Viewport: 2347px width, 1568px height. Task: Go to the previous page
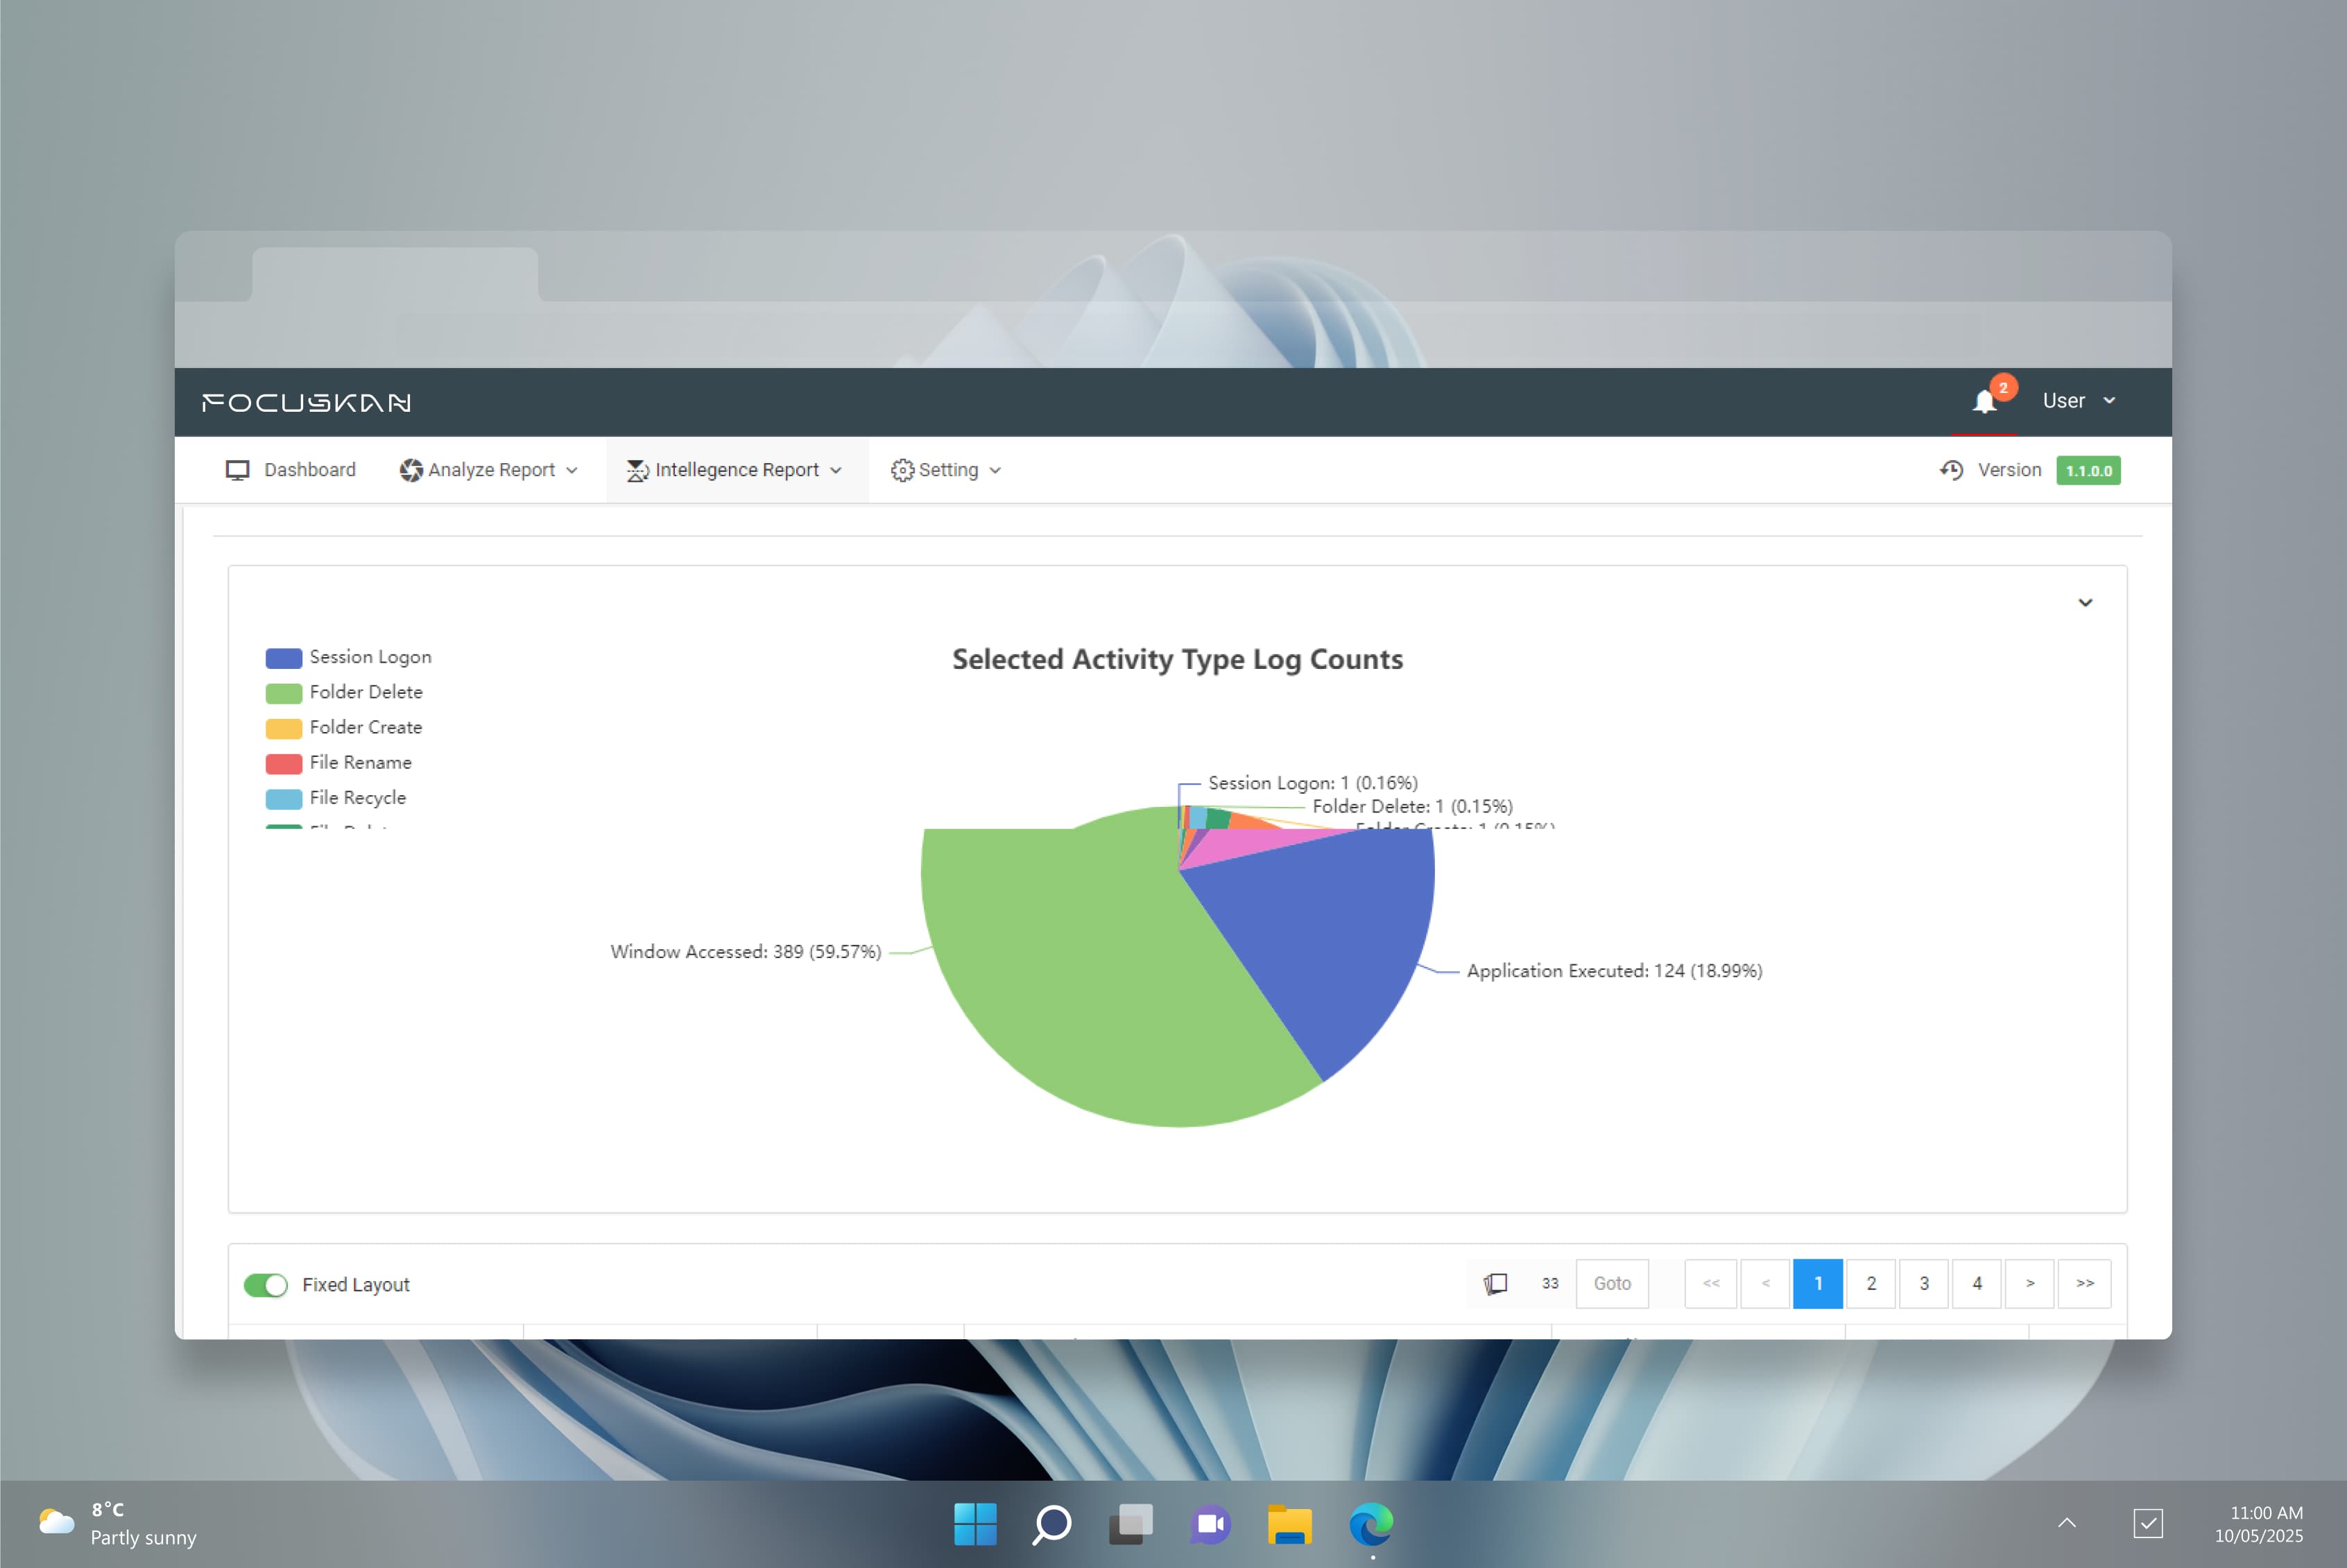[1764, 1283]
